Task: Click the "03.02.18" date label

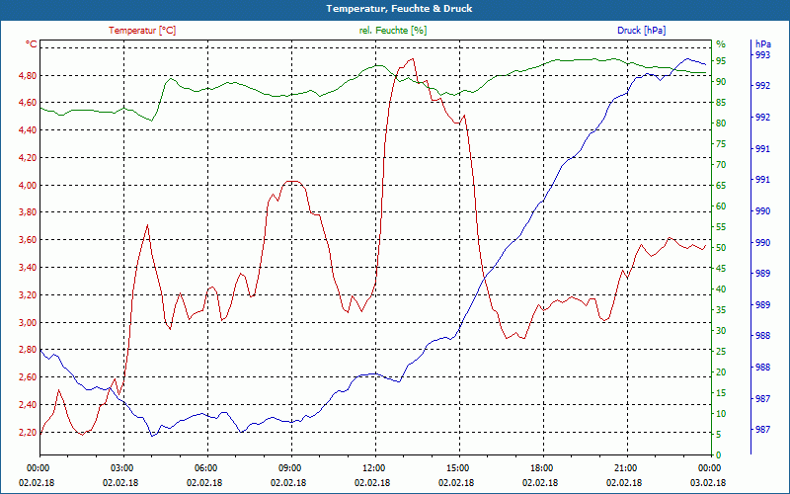Action: pos(708,483)
